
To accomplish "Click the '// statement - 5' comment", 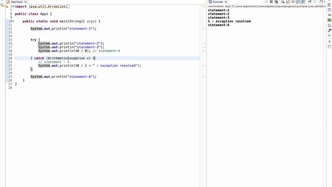I will point(54,62).
